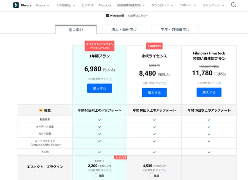Viewport: 248px width, 180px height.
Task: Click 動画編集 checkmark in 1年間プラン column
Action: (100, 120)
